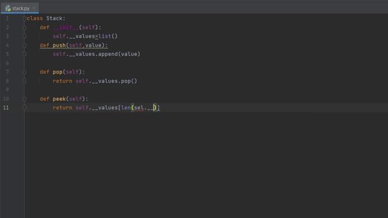Screen dimensions: 388x218
Task: Click the 'class' keyword on line 1
Action: pyautogui.click(x=35, y=19)
